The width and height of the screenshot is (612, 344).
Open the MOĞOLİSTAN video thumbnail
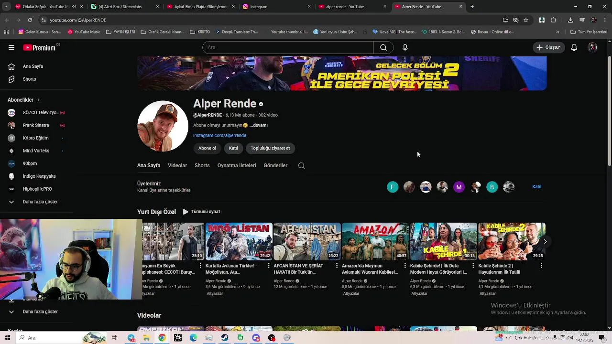(x=239, y=241)
